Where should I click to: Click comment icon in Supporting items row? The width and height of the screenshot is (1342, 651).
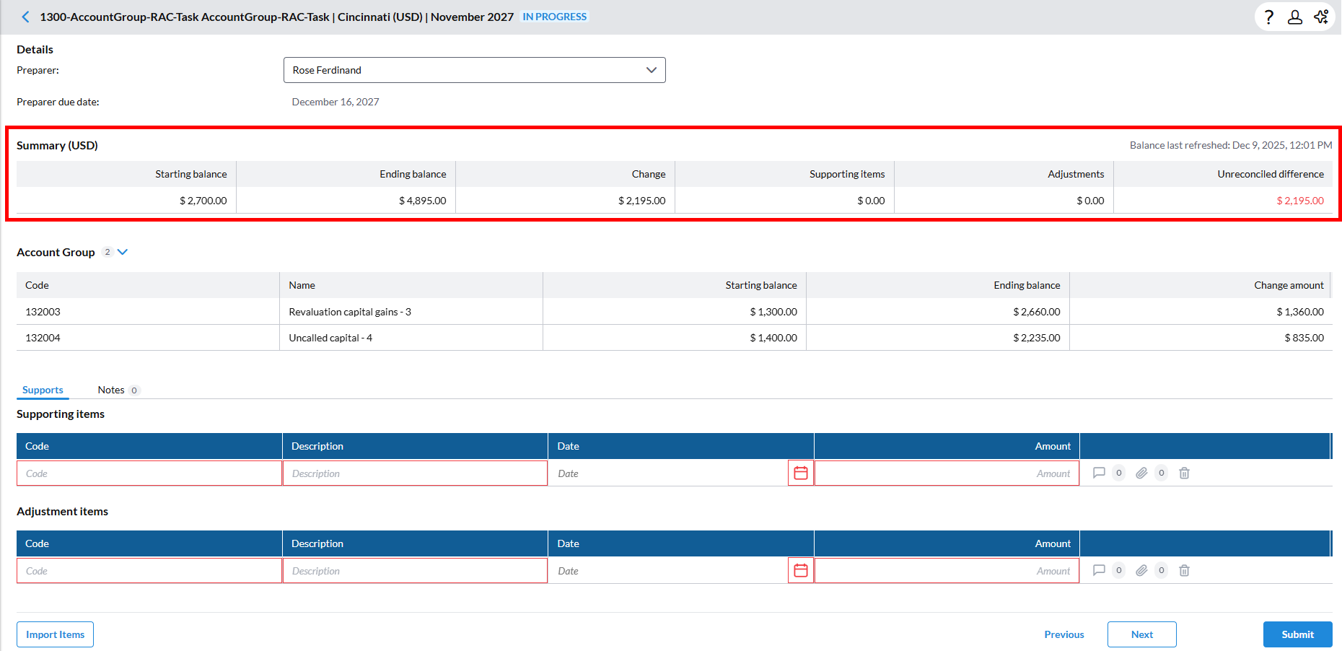[1099, 473]
